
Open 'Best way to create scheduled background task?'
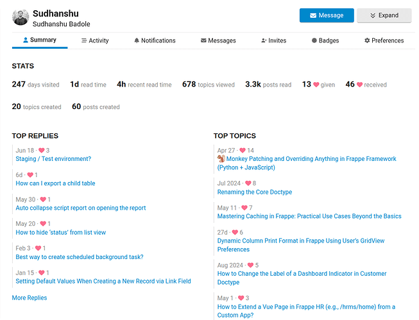tap(80, 257)
